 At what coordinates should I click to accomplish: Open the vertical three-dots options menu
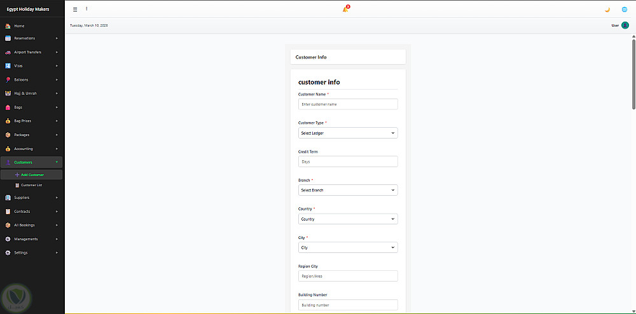86,9
